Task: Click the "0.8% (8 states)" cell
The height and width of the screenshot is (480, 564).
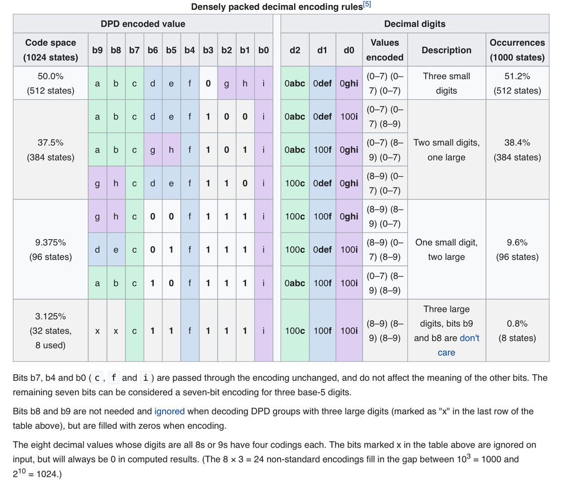Action: (517, 331)
